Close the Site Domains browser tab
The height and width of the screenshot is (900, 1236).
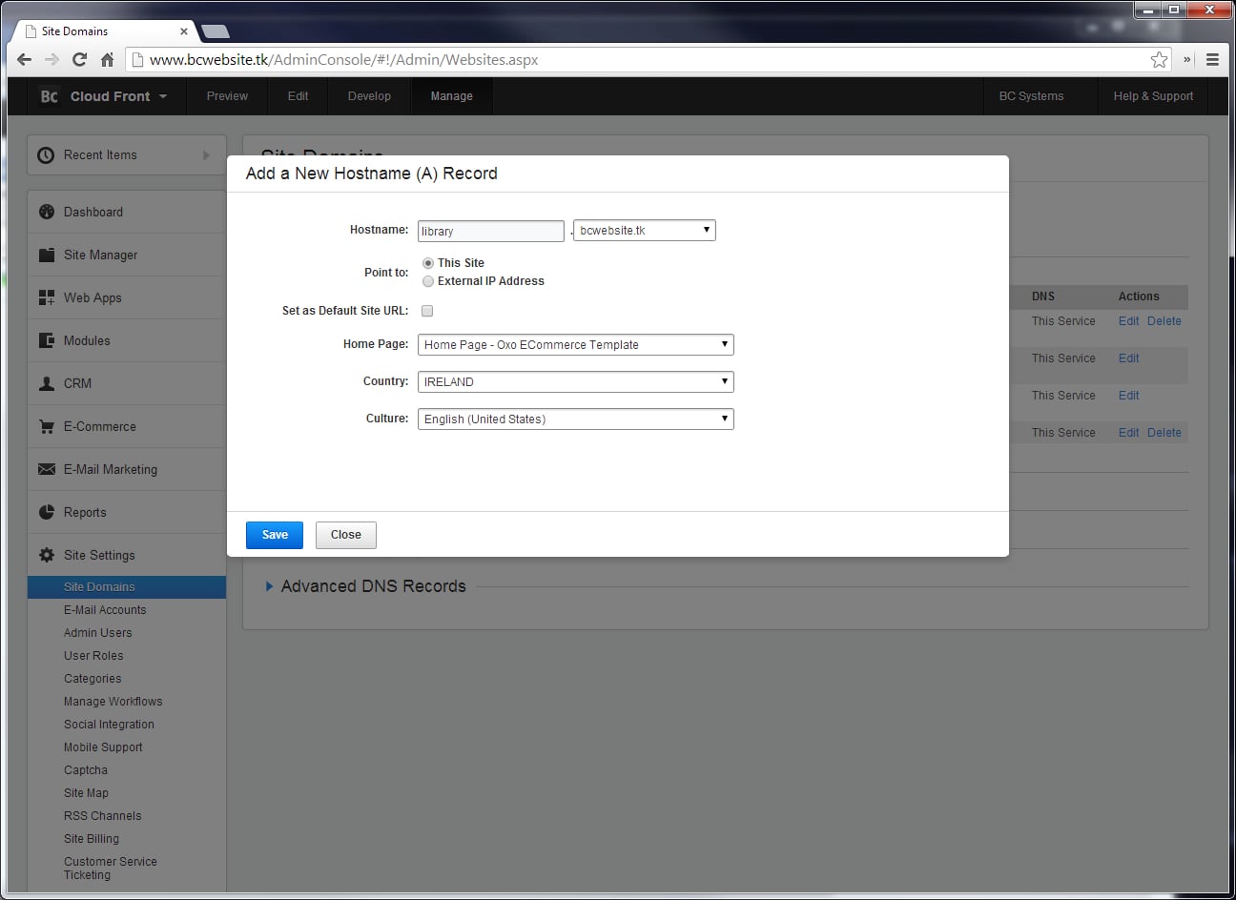coord(184,31)
